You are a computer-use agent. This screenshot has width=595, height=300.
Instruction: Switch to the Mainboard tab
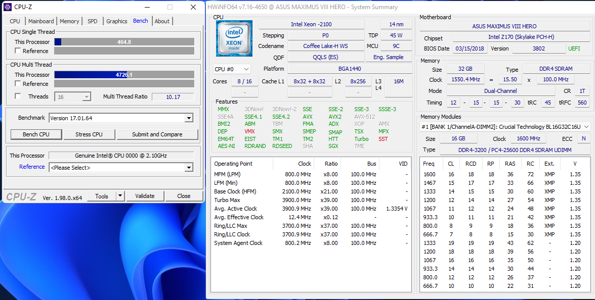(41, 21)
